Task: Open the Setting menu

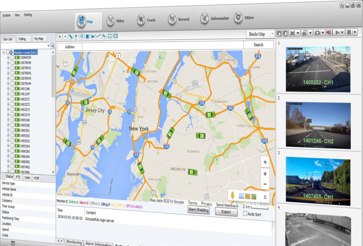Action: pyautogui.click(x=28, y=15)
